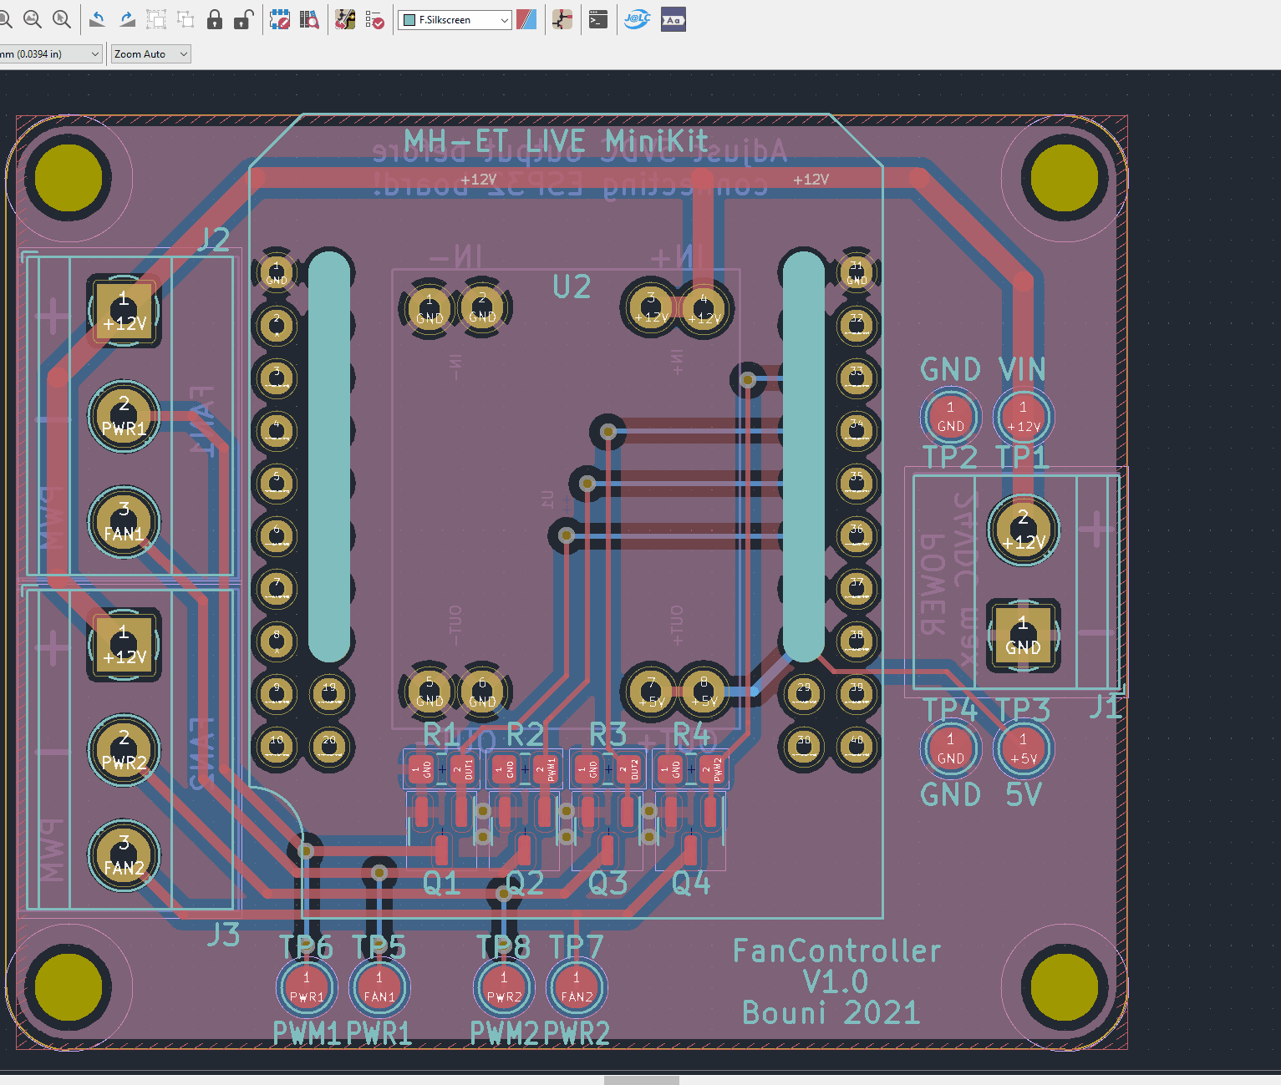This screenshot has height=1085, width=1281.
Task: Select the Zoom to Fit tool
Action: [x=33, y=18]
